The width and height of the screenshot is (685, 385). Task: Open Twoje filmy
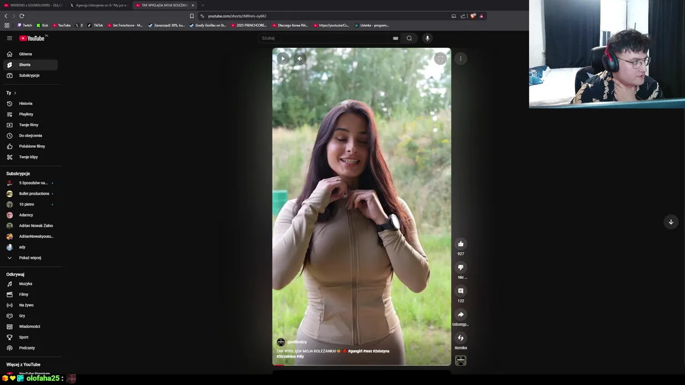click(30, 125)
